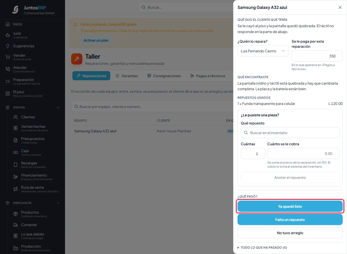Image resolution: width=347 pixels, height=254 pixels.
Task: Click the equipment search field in Taller
Action: pos(152,106)
